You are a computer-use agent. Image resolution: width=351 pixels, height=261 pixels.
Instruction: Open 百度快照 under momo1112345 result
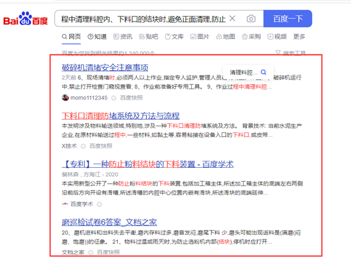coord(131,98)
